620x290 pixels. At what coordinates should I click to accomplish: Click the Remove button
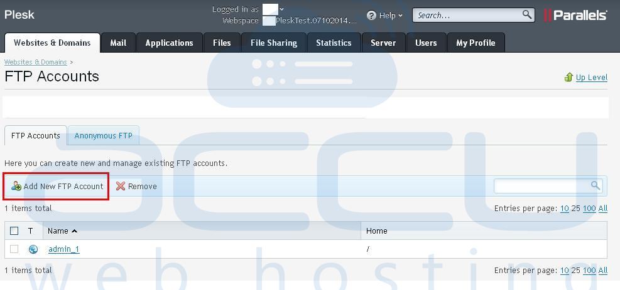pos(136,187)
